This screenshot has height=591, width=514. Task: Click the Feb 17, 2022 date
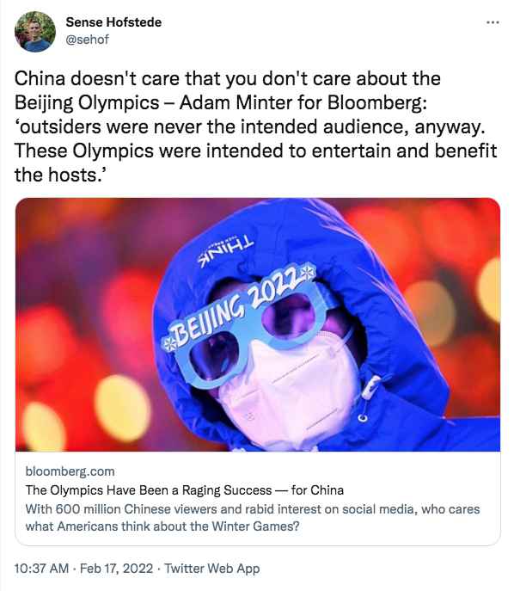[116, 569]
